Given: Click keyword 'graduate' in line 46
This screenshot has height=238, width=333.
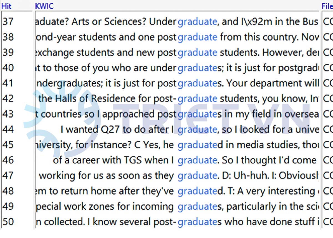Looking at the screenshot, I should [197, 160].
